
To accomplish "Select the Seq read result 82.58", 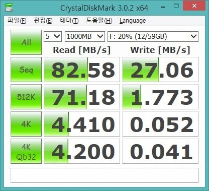I will (82, 70).
